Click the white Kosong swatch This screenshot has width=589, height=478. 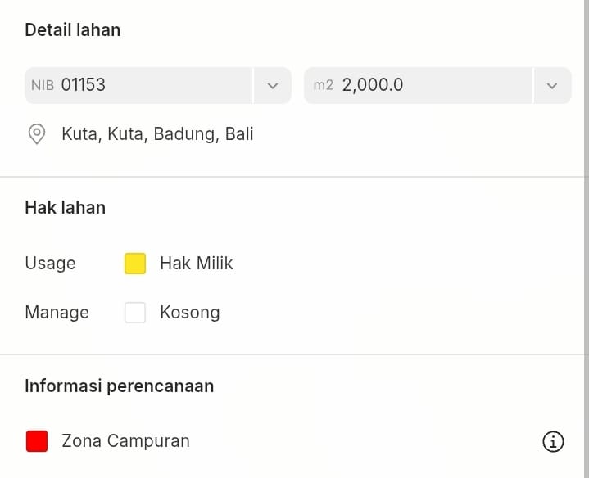click(135, 313)
